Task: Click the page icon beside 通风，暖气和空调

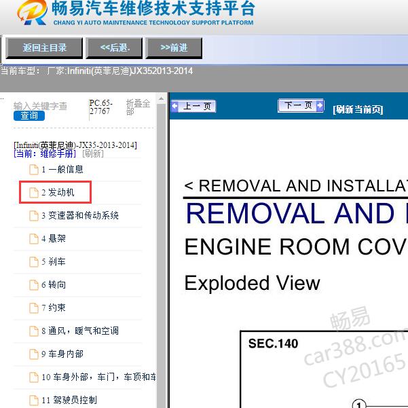Action: tap(33, 331)
